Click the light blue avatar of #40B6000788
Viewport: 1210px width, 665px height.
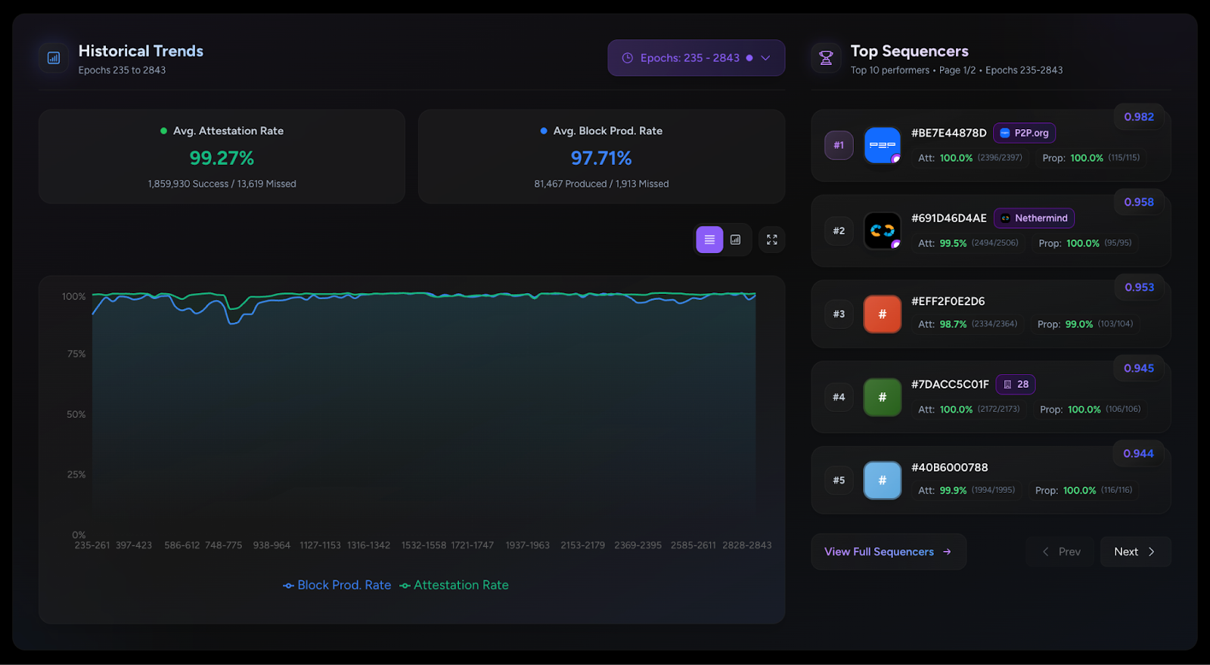coord(882,481)
